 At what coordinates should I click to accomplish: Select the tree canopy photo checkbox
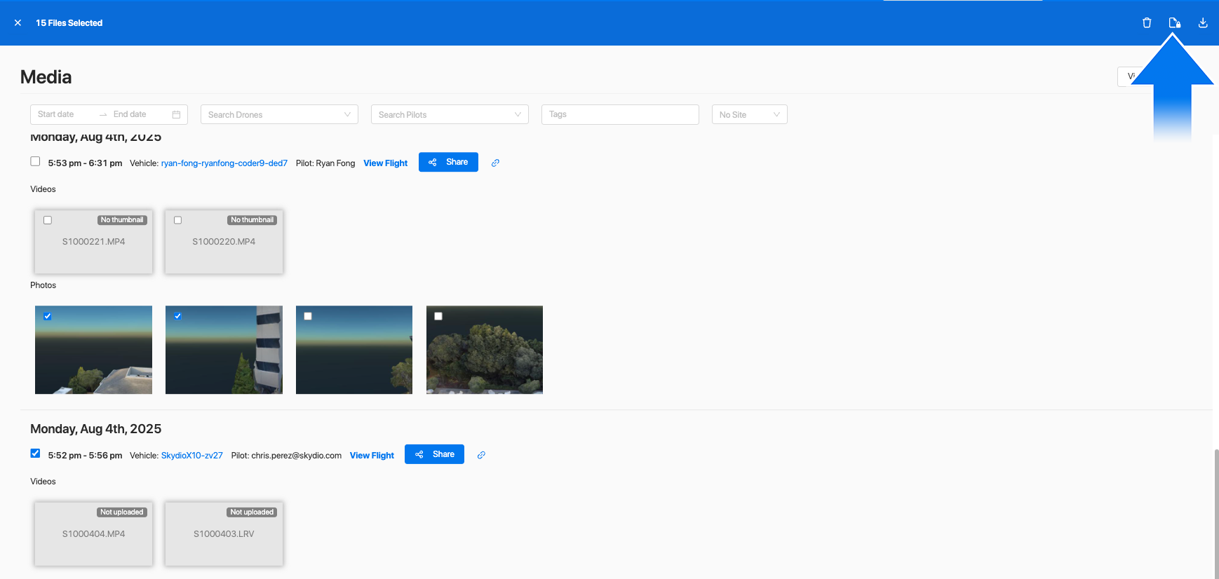click(438, 316)
